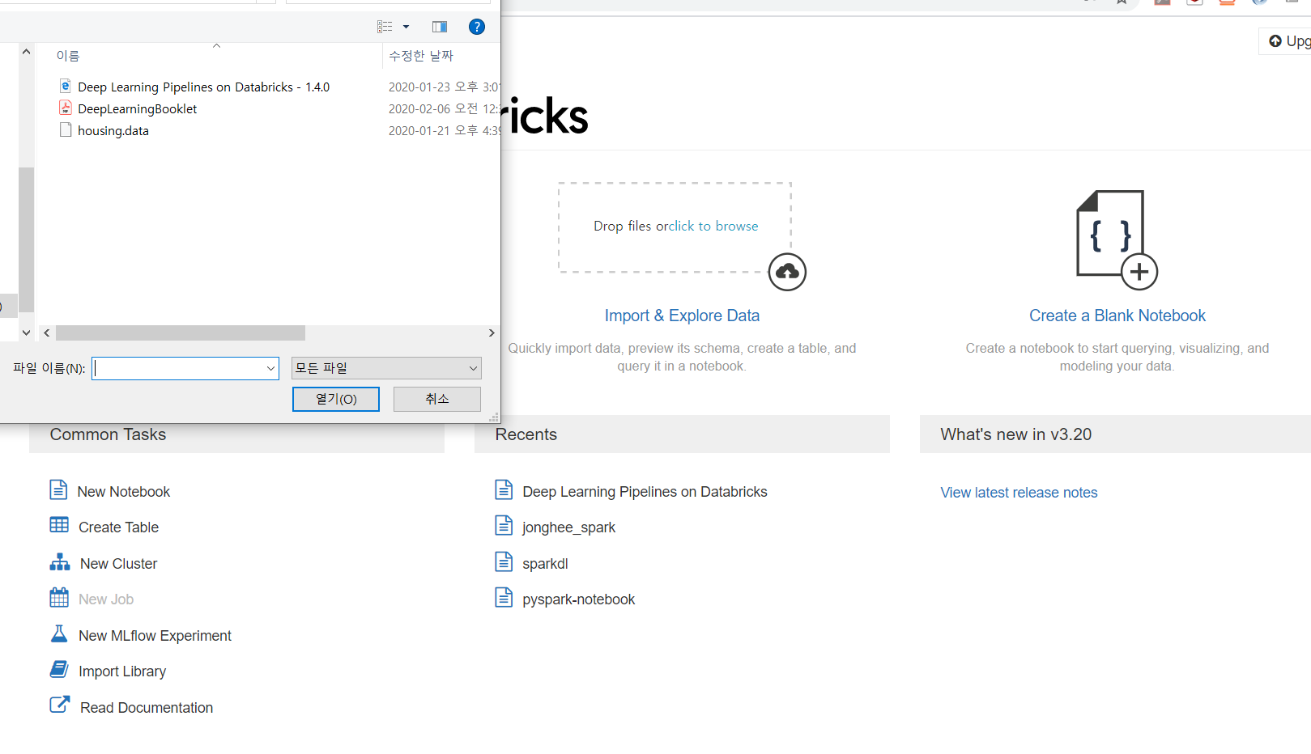Image resolution: width=1311 pixels, height=754 pixels.
Task: Click notebook icon beside sparkdl
Action: [504, 561]
